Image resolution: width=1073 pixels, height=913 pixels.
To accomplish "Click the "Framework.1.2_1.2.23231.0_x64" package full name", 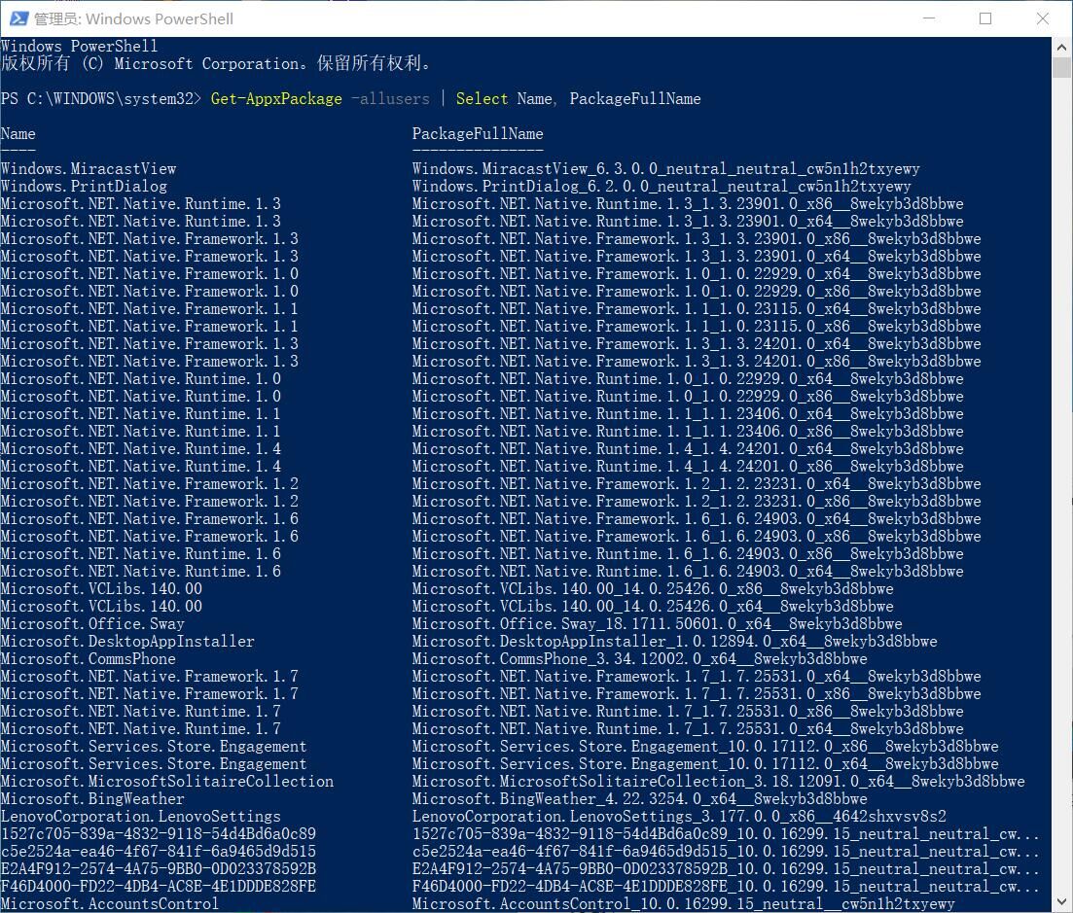I will (697, 483).
